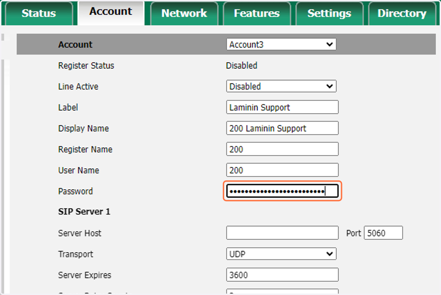The image size is (441, 295).
Task: Click the Display Name label
Action: (83, 129)
